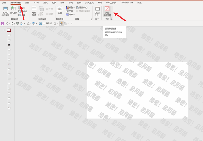Image resolution: width=203 pixels, height=141 pixels.
Task: Expand the 颜色 colors dropdown
Action: coord(70,8)
